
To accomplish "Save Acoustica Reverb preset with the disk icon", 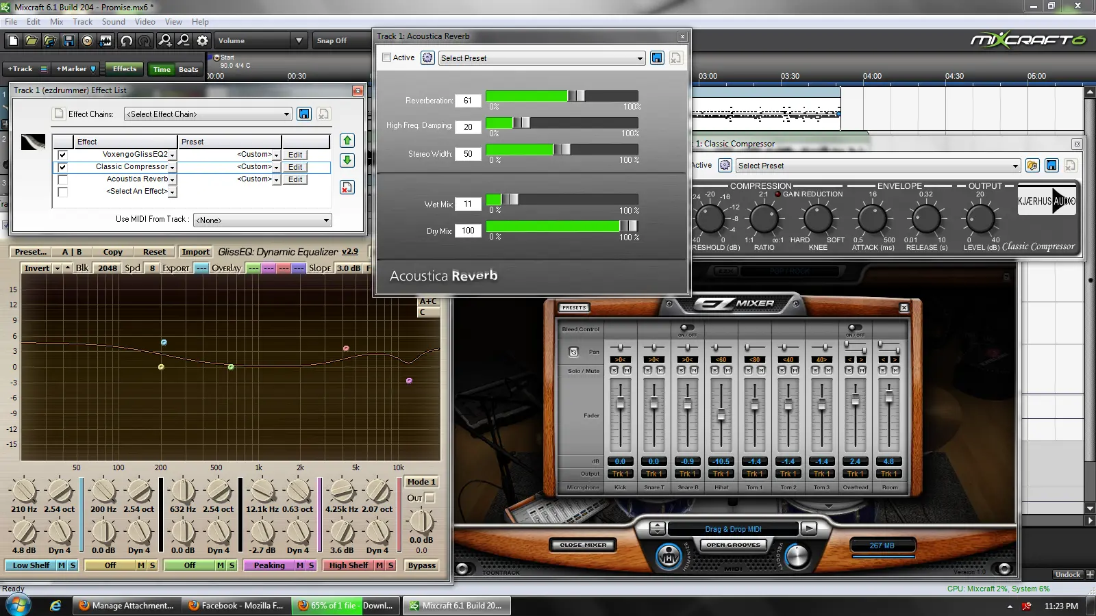I will tap(657, 58).
